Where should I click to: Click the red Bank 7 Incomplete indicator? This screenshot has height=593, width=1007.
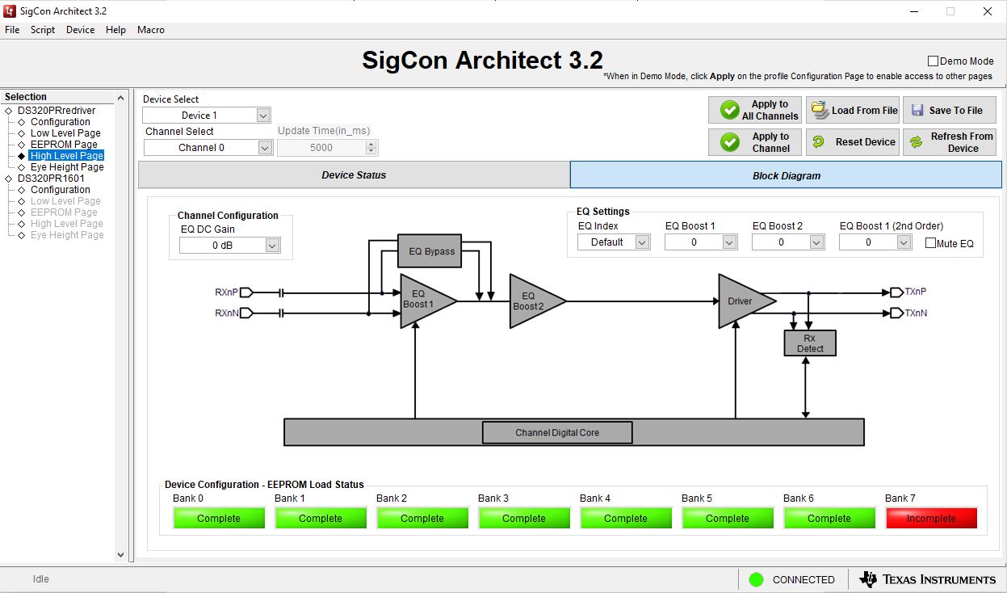(x=931, y=519)
